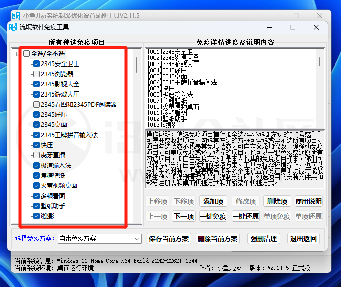Viewport: 341px width, 287px height.
Task: Open 使用说明 instructions
Action: pyautogui.click(x=308, y=201)
